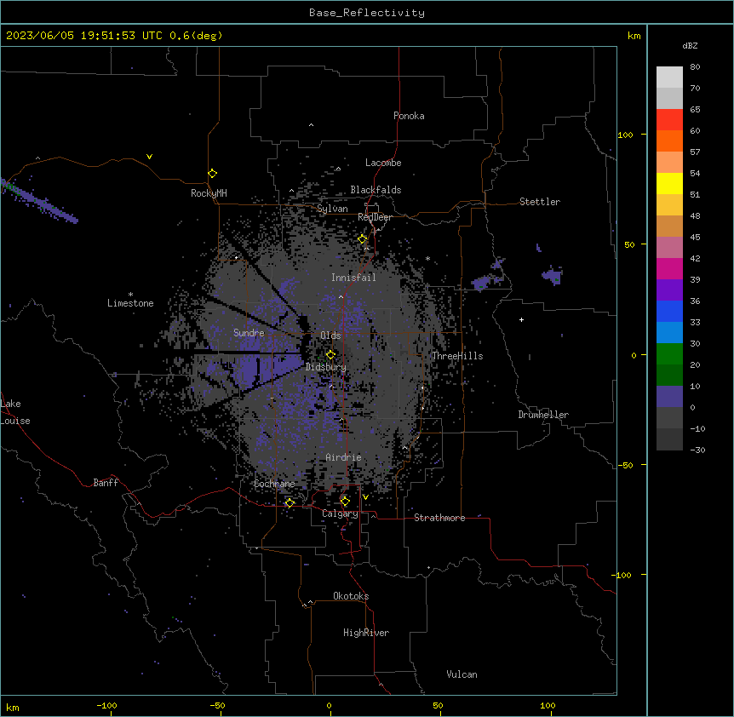Click the dBZ legend heading
This screenshot has height=717, width=734.
pyautogui.click(x=690, y=45)
